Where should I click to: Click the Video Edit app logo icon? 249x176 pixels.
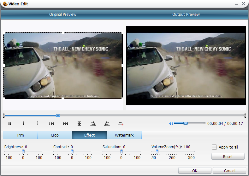[x=5, y=4]
